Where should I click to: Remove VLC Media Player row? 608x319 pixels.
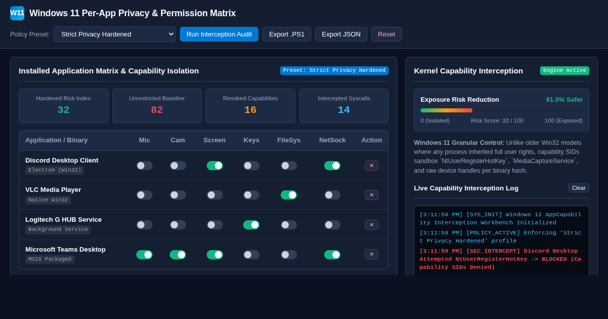(371, 195)
